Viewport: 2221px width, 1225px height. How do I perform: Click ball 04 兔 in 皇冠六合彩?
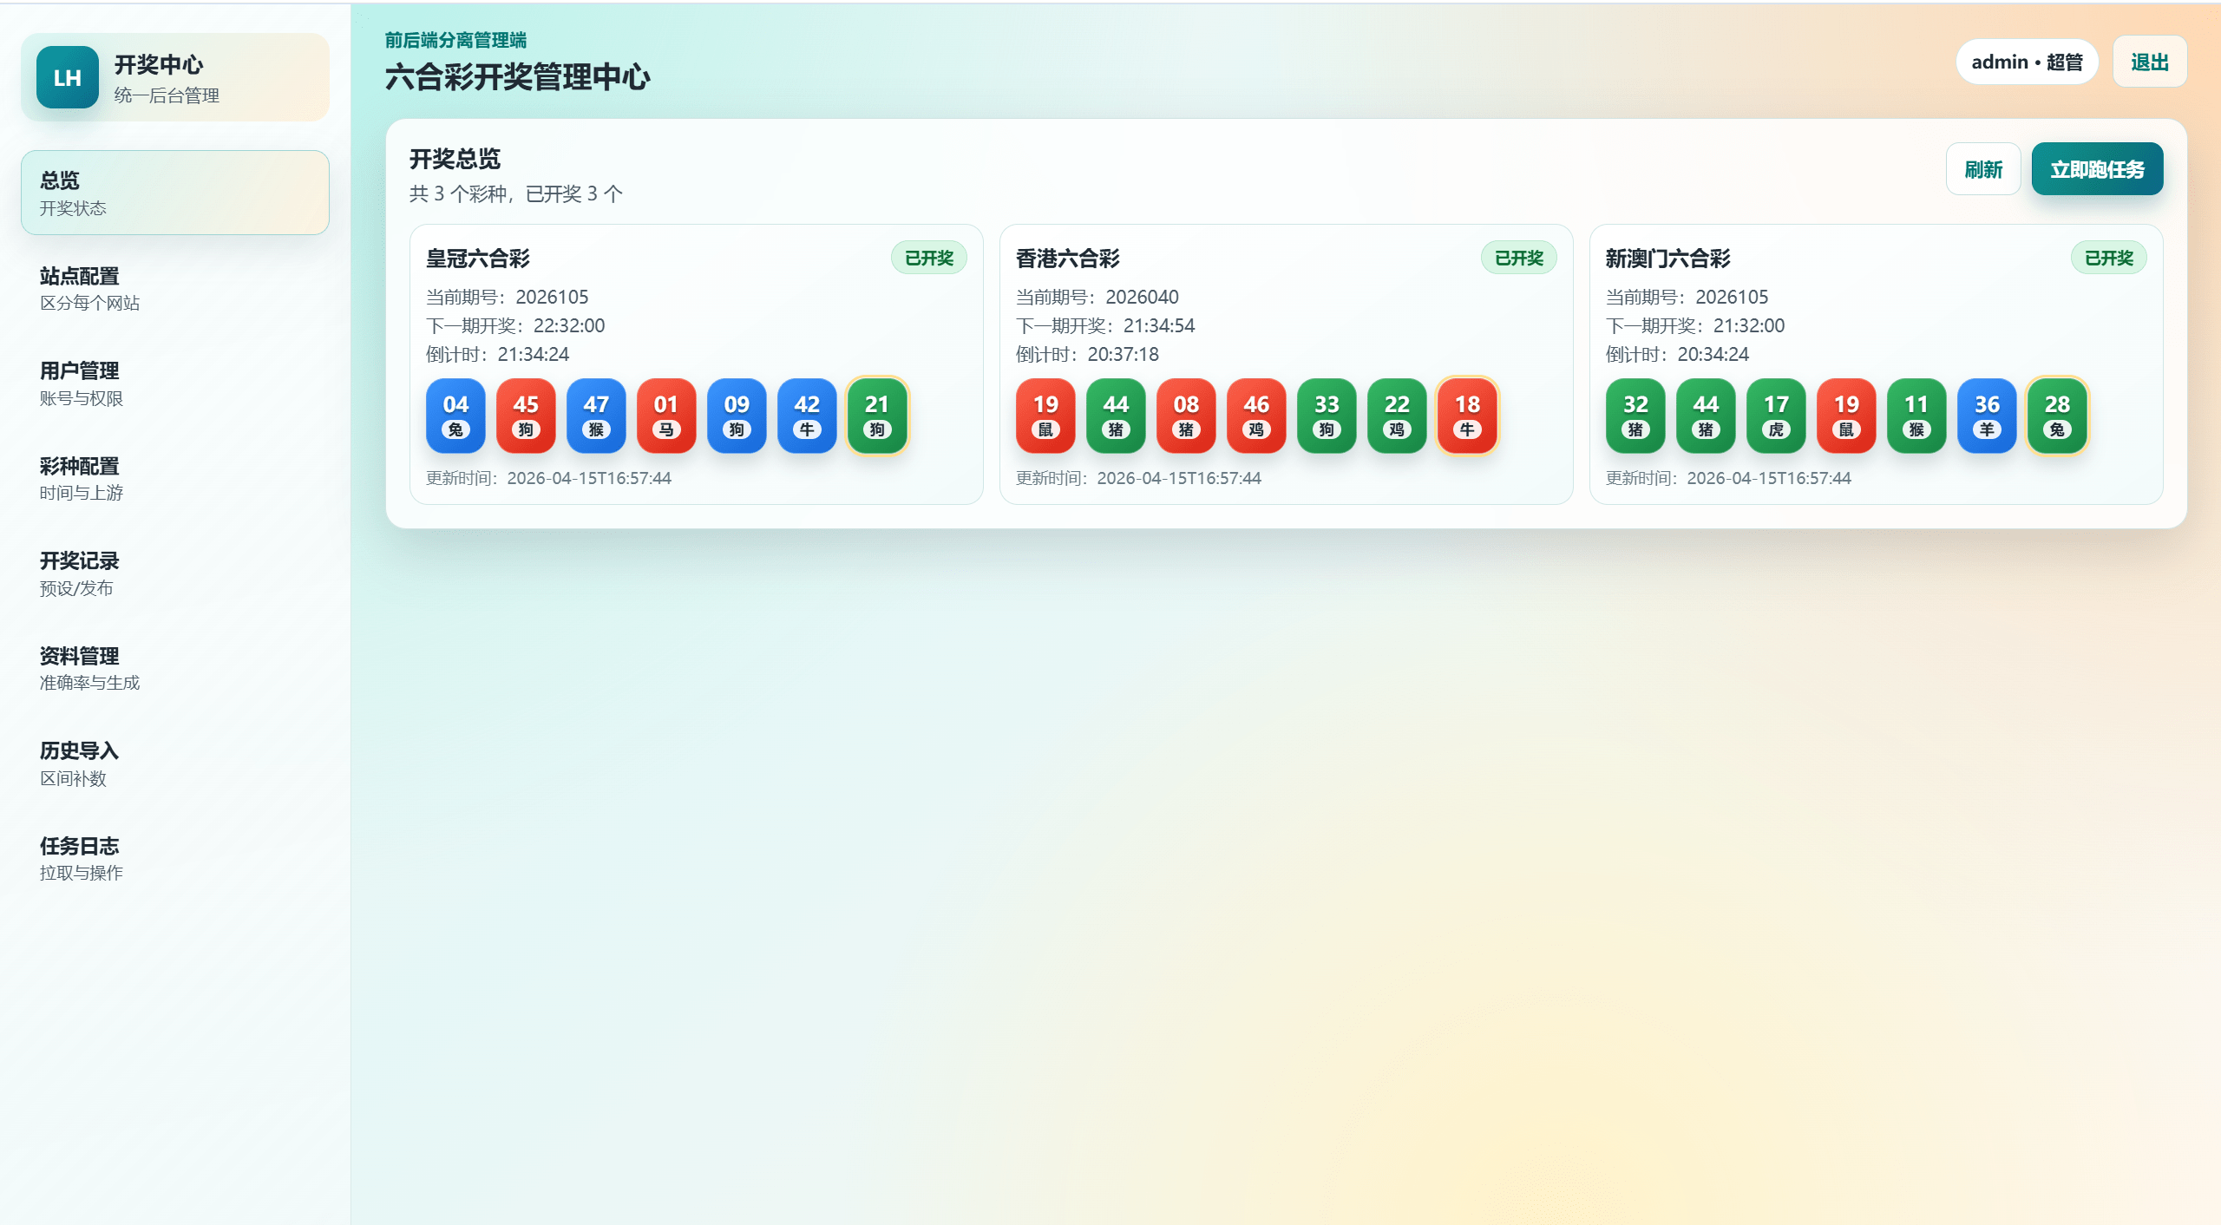[x=455, y=416]
